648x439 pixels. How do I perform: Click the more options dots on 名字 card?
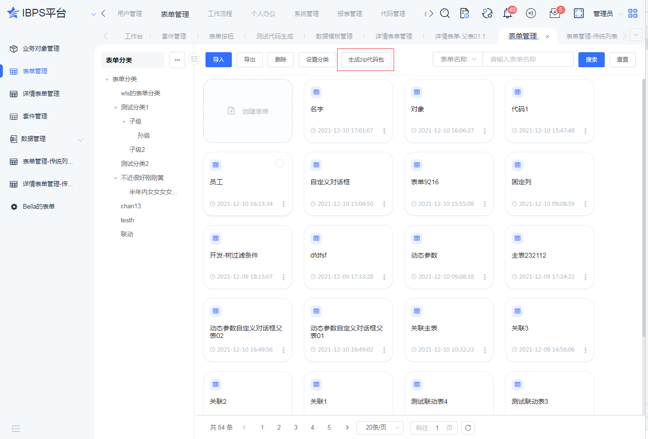coord(384,131)
